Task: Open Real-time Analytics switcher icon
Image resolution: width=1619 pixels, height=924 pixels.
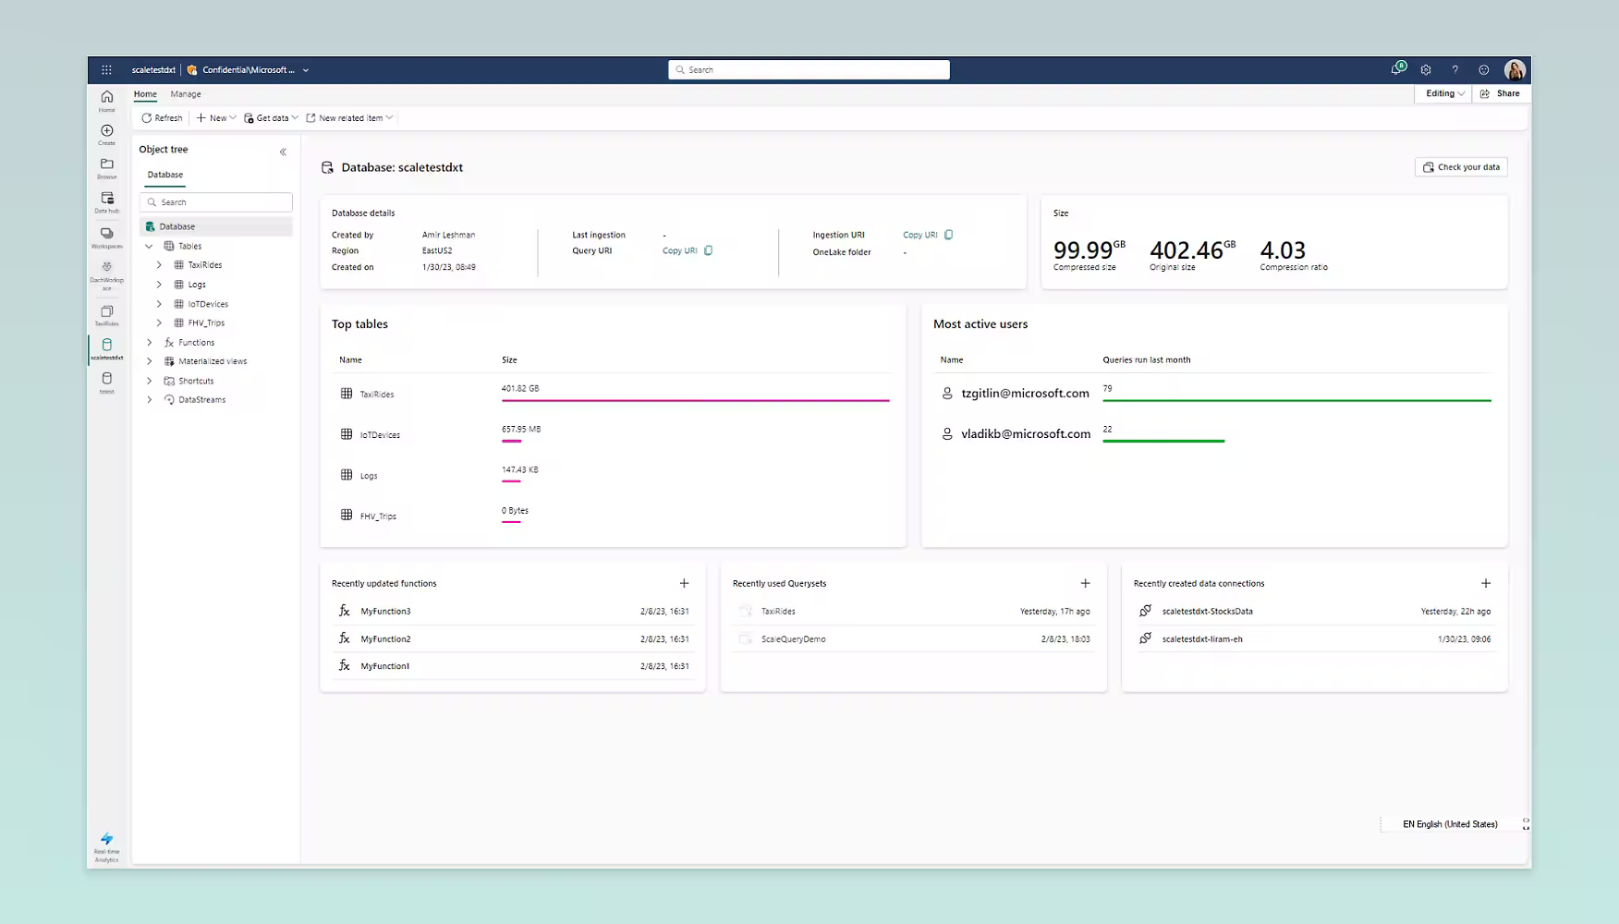Action: [x=107, y=846]
